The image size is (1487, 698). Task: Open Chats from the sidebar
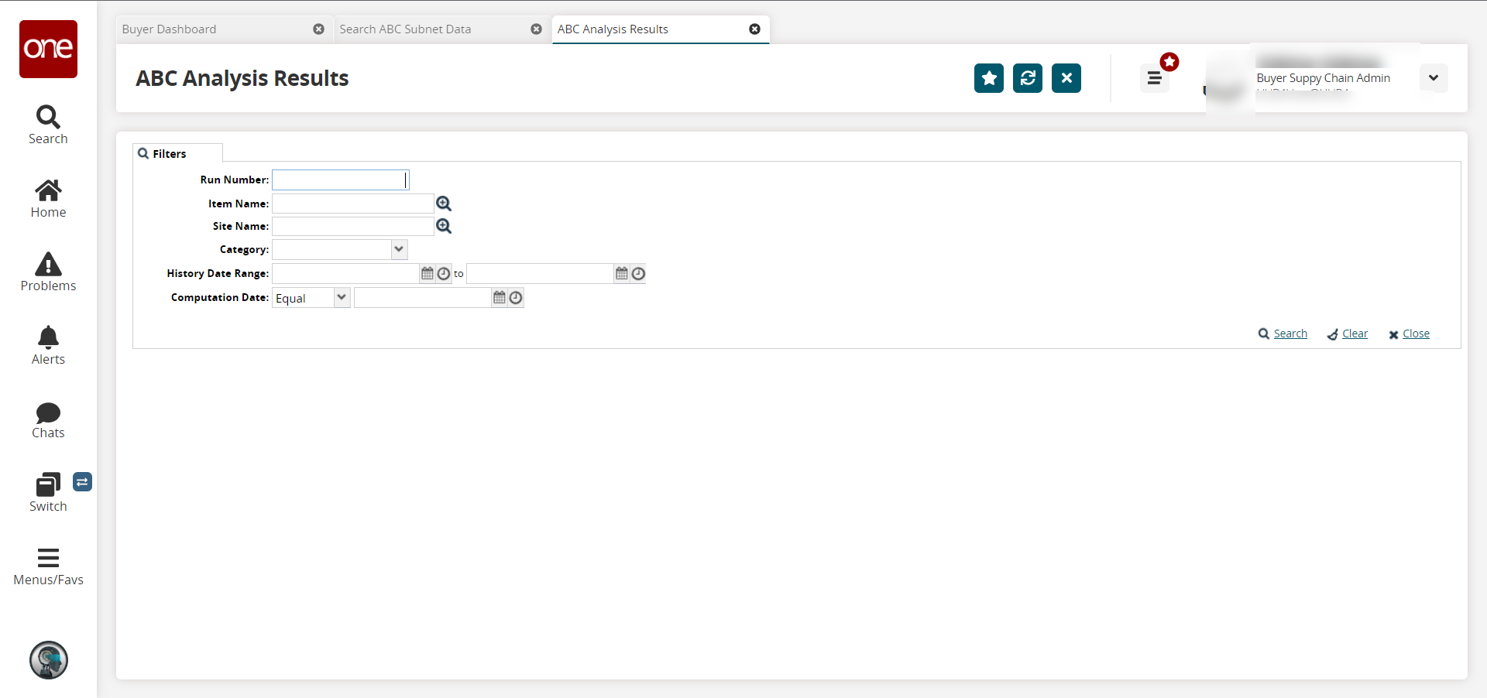pyautogui.click(x=48, y=420)
